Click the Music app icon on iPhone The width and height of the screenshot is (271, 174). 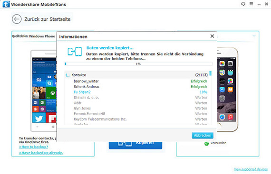coord(230,117)
